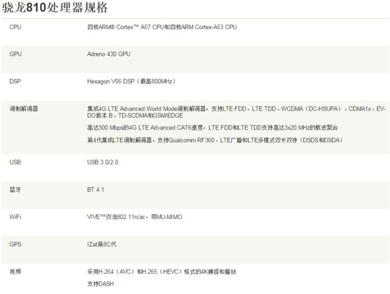Click the VIVE 802.11n/ac MU-MIMO value
Image resolution: width=390 pixels, height=294 pixels.
(x=135, y=217)
